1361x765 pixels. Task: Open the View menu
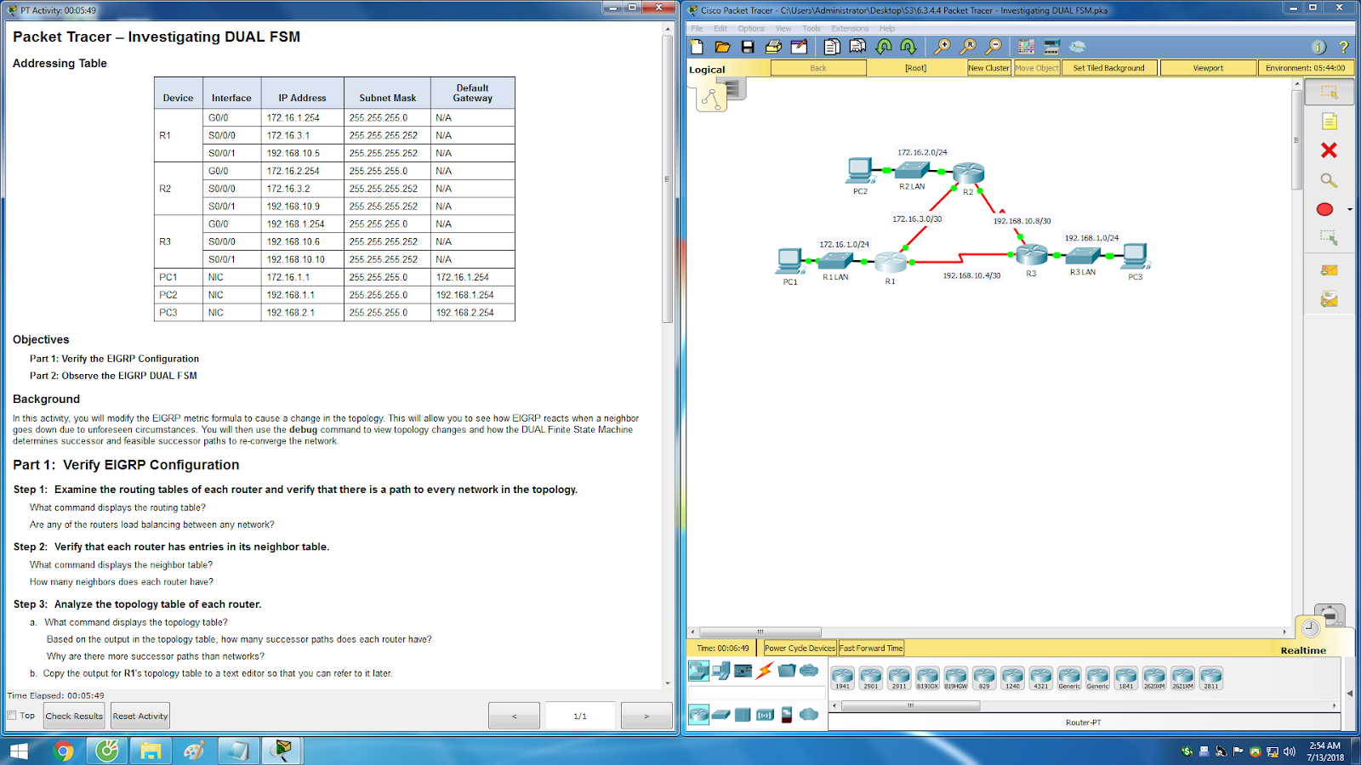pyautogui.click(x=783, y=28)
